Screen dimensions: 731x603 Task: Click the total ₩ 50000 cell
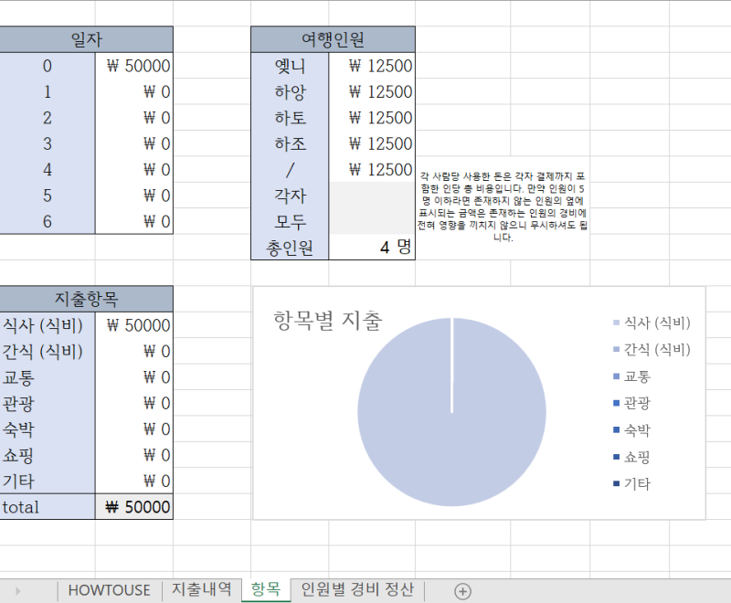(134, 507)
